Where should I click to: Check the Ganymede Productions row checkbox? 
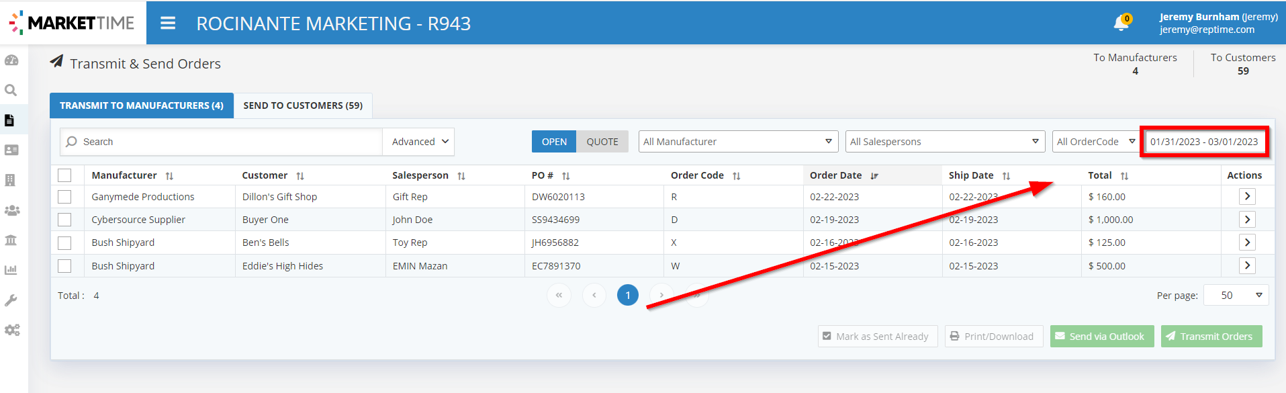pos(64,197)
